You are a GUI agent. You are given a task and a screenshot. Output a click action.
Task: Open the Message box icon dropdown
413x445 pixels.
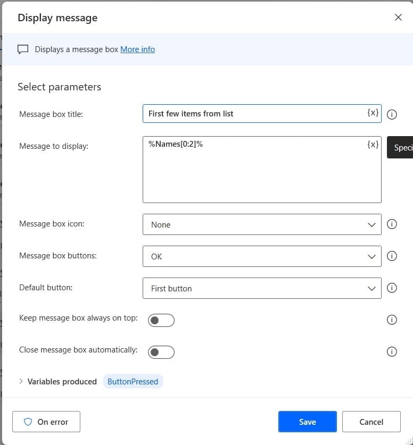tap(262, 224)
